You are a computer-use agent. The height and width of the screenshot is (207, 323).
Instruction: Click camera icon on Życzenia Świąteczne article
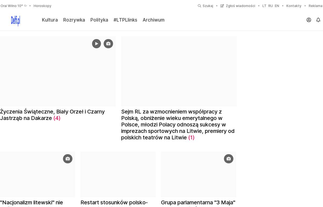[108, 44]
